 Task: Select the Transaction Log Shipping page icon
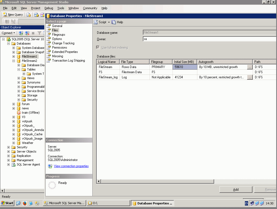49,60
